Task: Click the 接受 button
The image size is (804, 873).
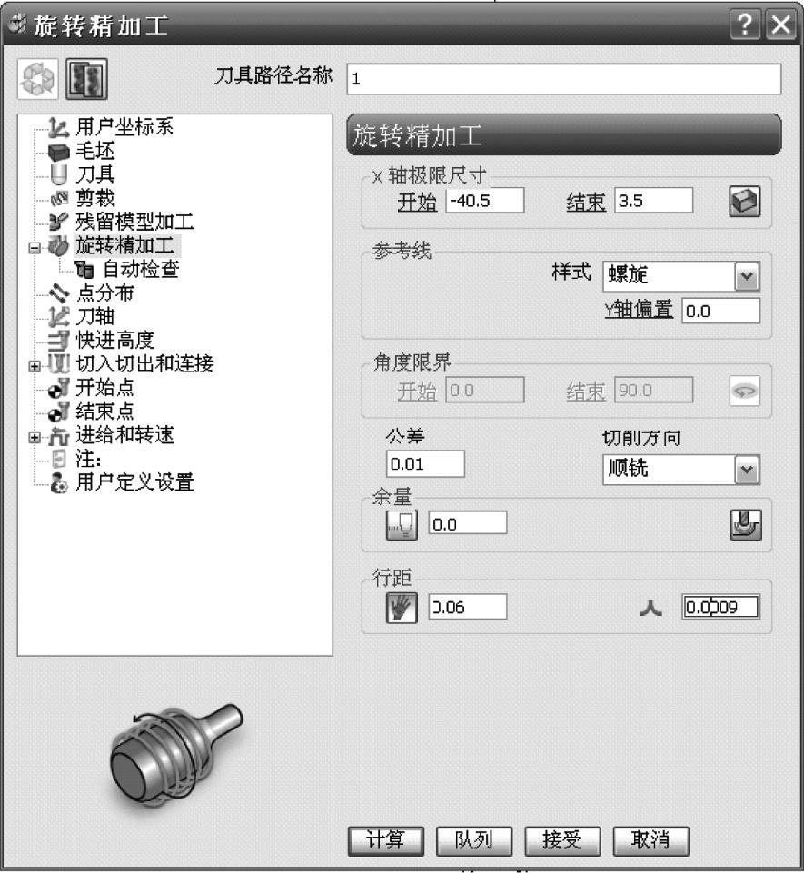Action: tap(562, 840)
